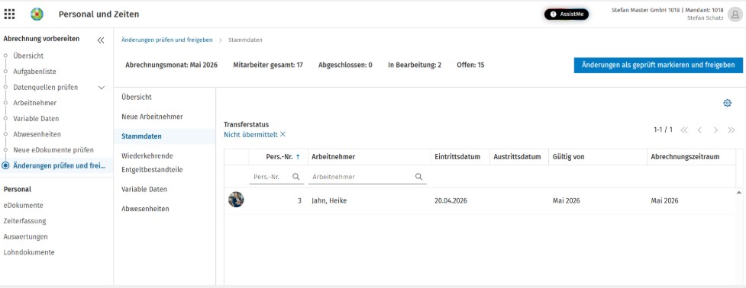Jump to last page arrow
Viewport: 746px width, 288px height.
click(x=731, y=130)
